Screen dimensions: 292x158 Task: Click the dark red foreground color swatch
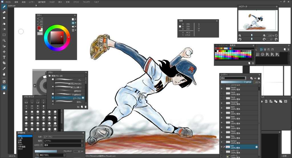[x=39, y=28]
